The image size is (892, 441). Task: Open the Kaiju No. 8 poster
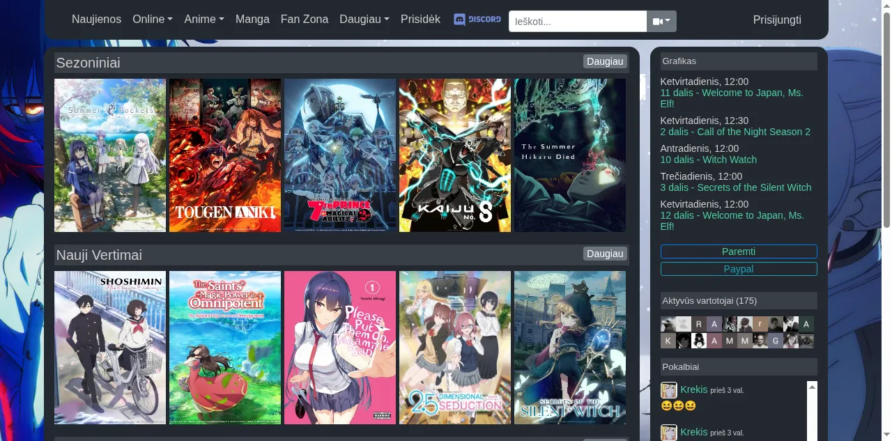tap(455, 155)
